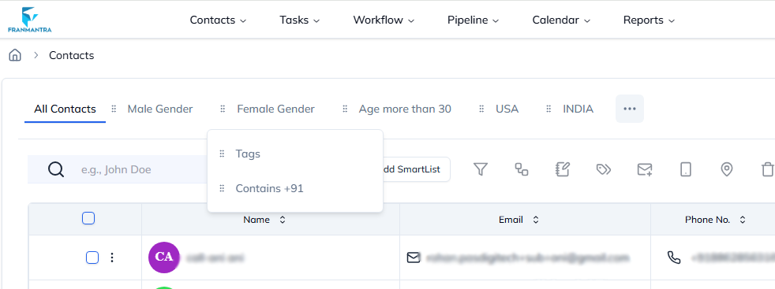Expand the Workflow menu

[384, 20]
